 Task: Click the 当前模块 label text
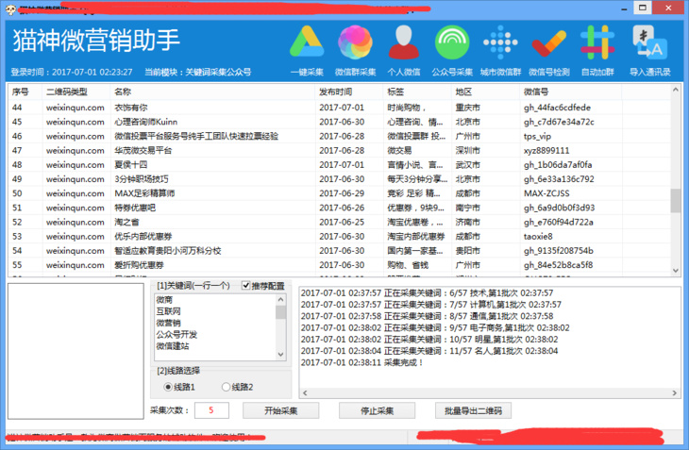(198, 72)
